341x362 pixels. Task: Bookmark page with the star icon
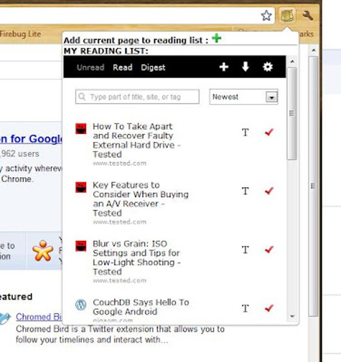point(267,16)
